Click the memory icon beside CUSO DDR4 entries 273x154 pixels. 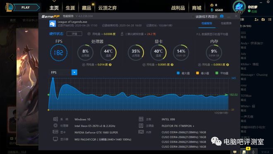pyautogui.click(x=141, y=132)
